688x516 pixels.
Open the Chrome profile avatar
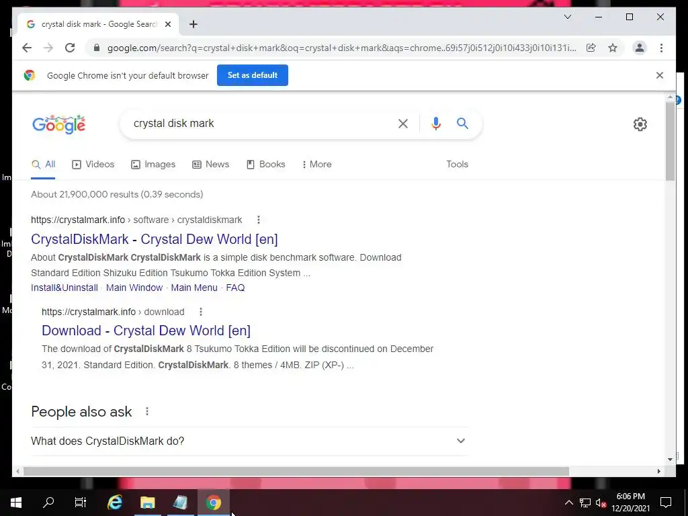point(640,48)
